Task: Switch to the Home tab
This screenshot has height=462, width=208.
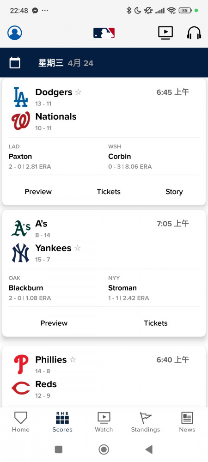Action: (x=21, y=422)
